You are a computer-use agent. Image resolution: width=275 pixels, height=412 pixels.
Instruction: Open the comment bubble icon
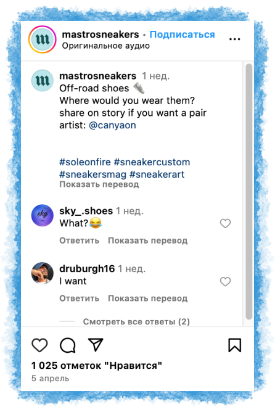pyautogui.click(x=68, y=345)
